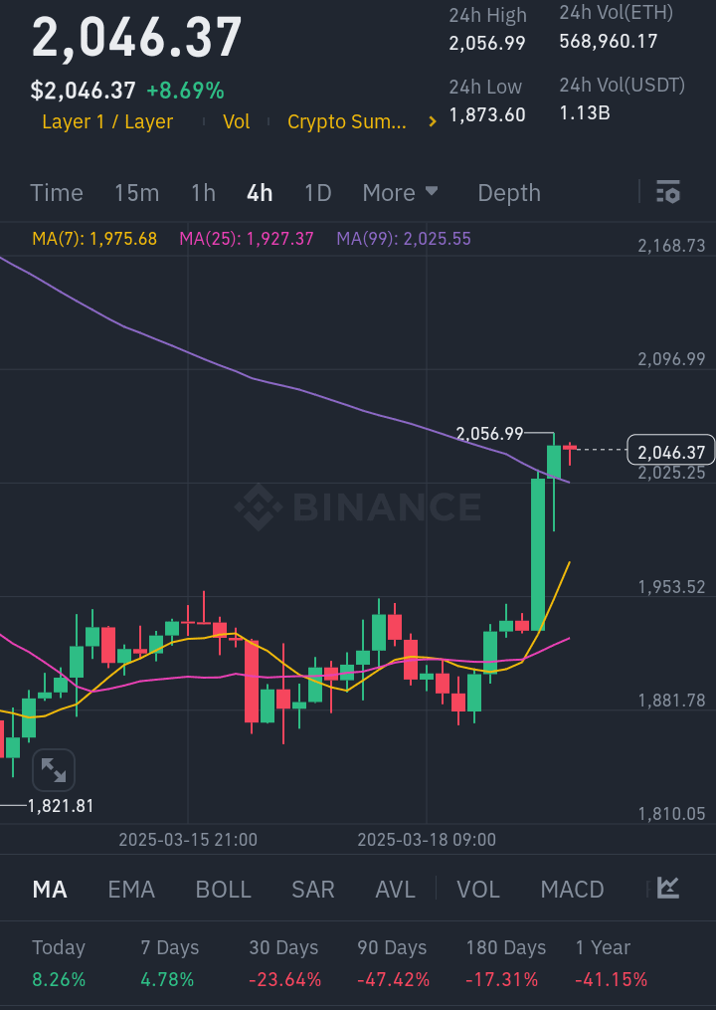716x1010 pixels.
Task: Toggle the MA indicator overlay
Action: tap(50, 889)
